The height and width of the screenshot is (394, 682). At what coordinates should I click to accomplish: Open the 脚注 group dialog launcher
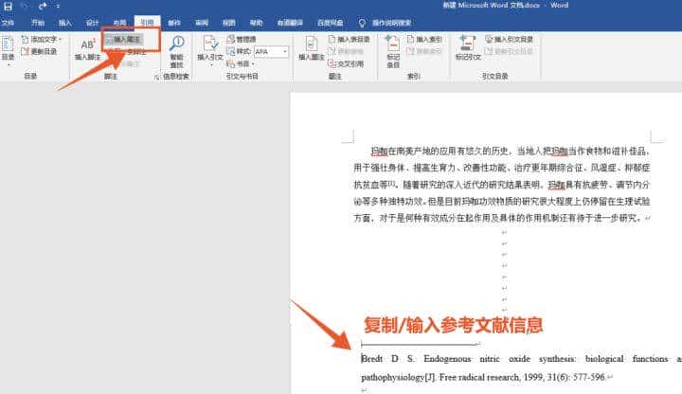click(x=156, y=77)
